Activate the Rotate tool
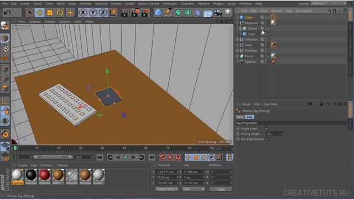Screen dimensions: 354x199 pyautogui.click(x=60, y=12)
